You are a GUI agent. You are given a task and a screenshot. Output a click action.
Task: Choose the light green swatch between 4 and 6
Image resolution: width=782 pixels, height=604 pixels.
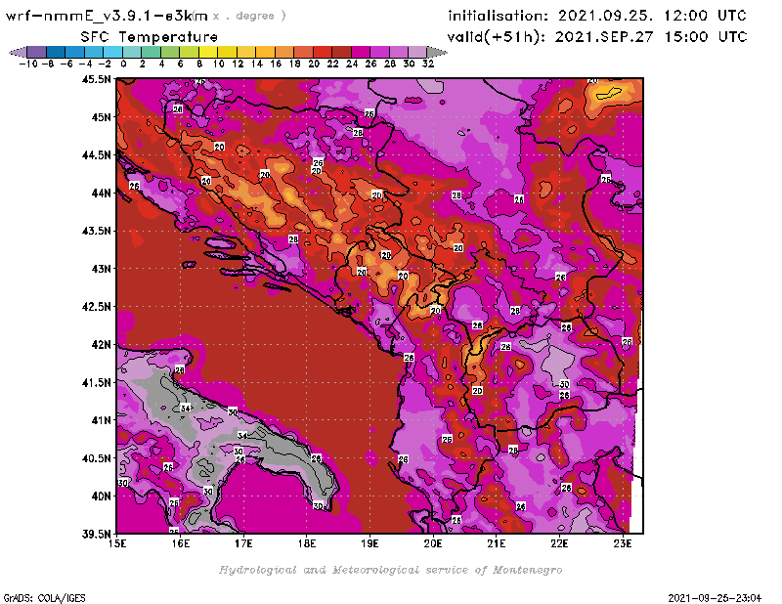[169, 53]
